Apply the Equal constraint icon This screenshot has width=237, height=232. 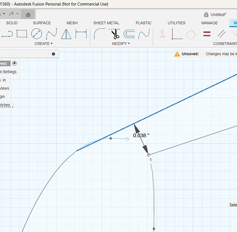207,34
